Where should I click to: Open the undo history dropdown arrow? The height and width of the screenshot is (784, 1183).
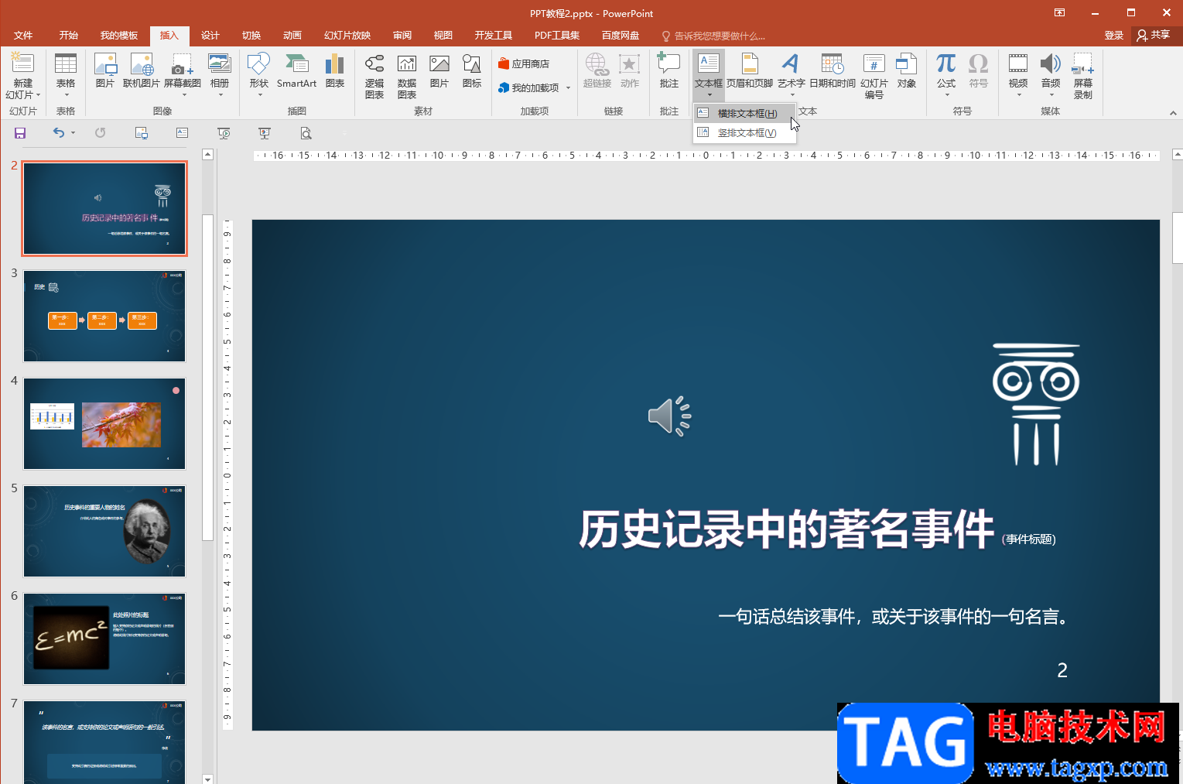click(74, 133)
